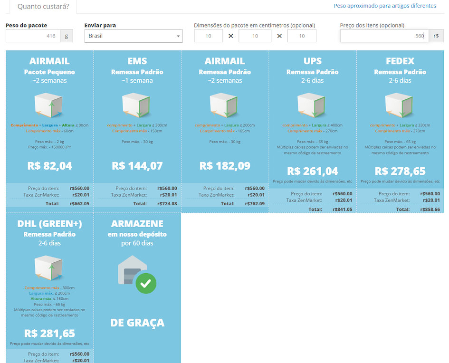449x363 pixels.
Task: Click the R$ 144,07 EMS price
Action: pos(137,166)
